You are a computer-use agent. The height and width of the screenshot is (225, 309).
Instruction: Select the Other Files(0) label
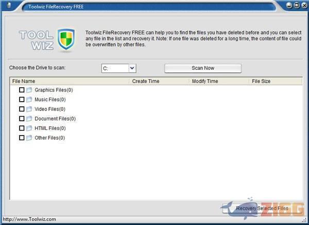(x=50, y=138)
